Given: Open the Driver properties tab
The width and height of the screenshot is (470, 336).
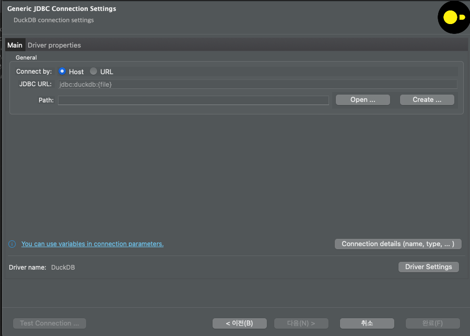Looking at the screenshot, I should pos(54,45).
